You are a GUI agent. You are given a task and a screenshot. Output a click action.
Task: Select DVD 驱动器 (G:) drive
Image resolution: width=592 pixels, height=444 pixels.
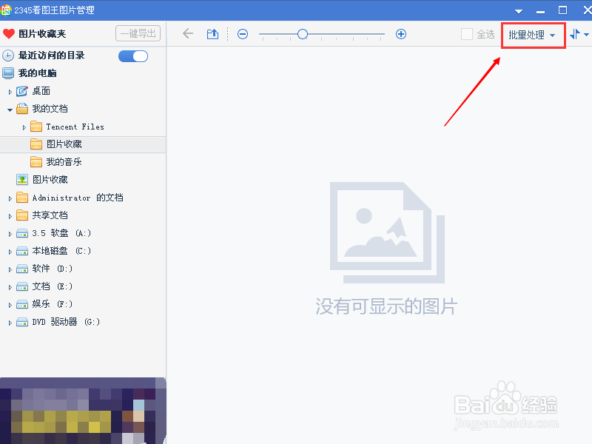(x=66, y=322)
